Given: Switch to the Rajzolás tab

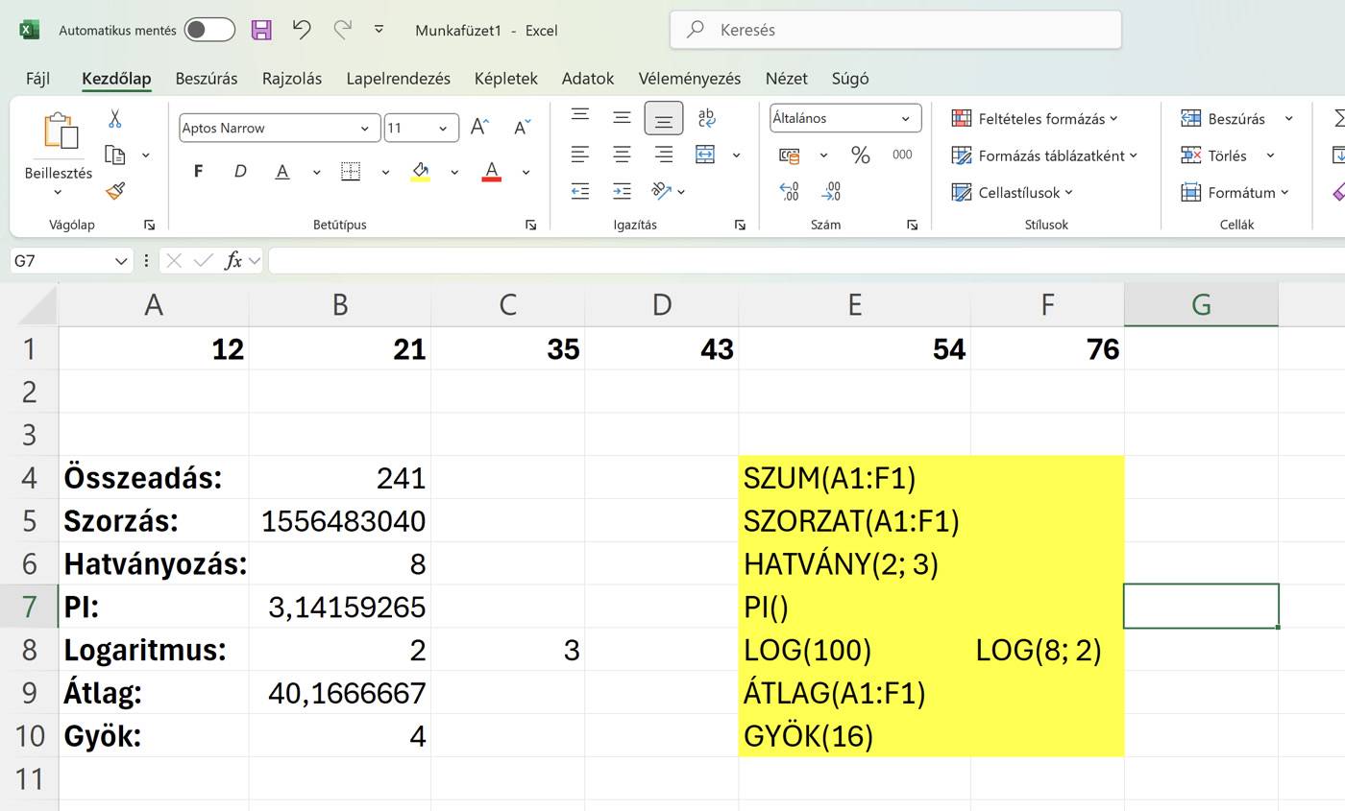Looking at the screenshot, I should [292, 79].
